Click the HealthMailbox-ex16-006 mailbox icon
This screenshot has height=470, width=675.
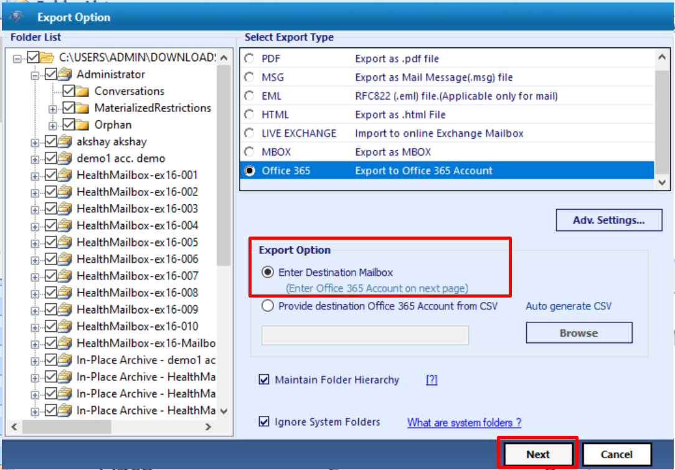(x=65, y=259)
